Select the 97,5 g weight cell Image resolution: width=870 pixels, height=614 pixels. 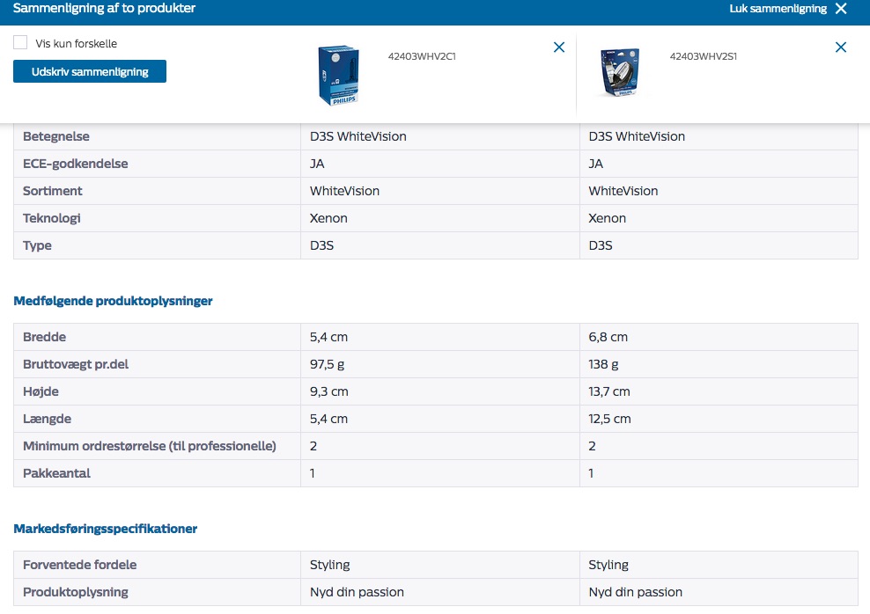(x=328, y=364)
